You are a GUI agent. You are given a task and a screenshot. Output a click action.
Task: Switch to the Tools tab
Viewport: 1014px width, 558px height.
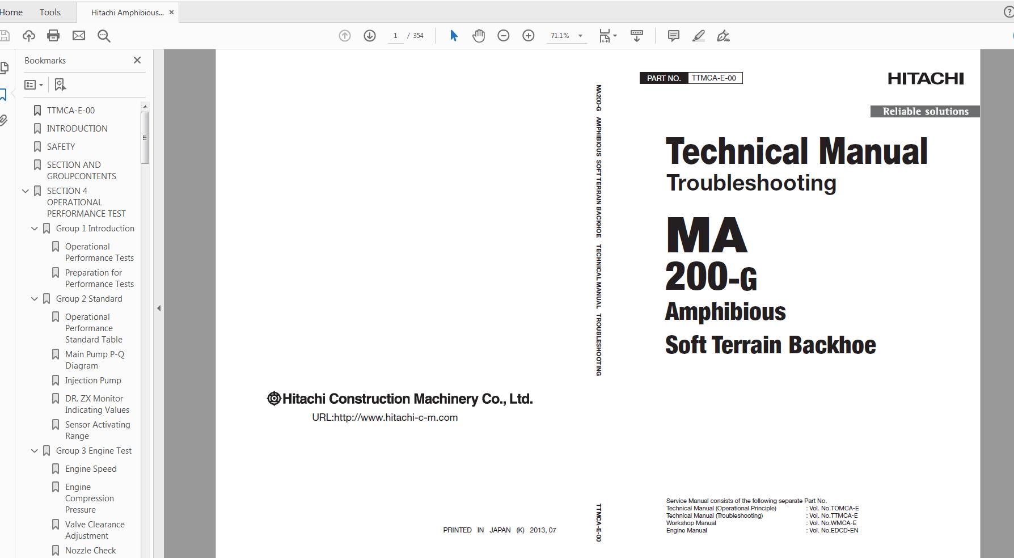[x=50, y=12]
